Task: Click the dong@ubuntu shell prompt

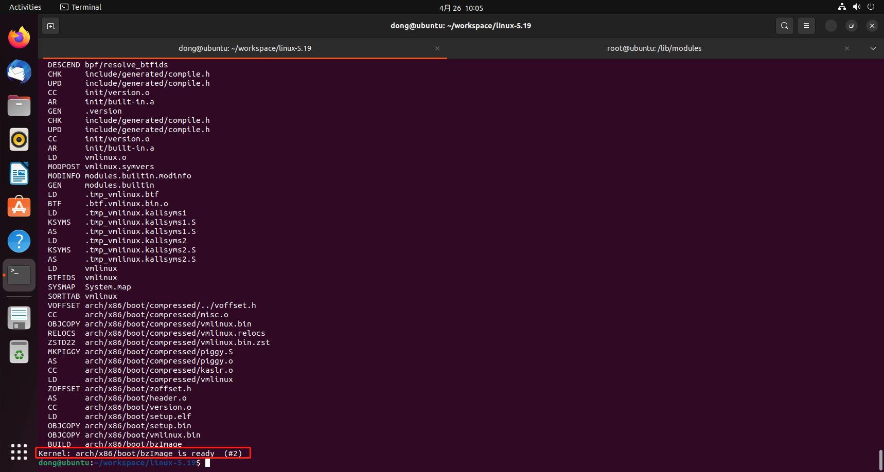Action: [119, 463]
